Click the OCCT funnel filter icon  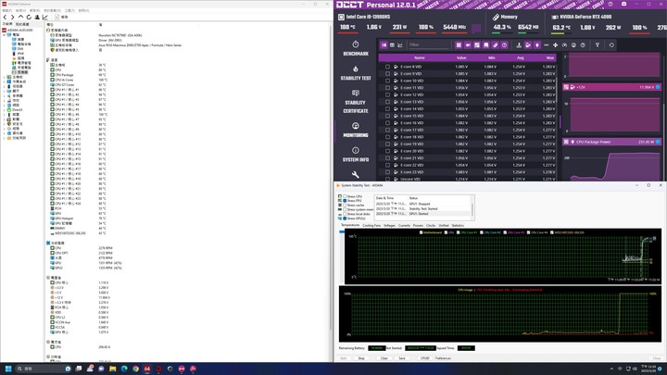tap(598, 45)
